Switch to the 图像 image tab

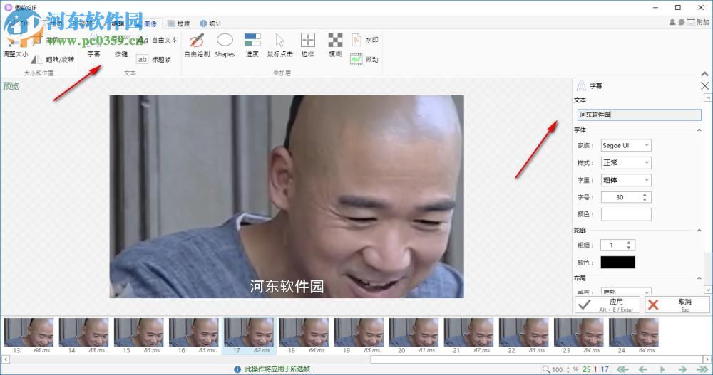(150, 23)
